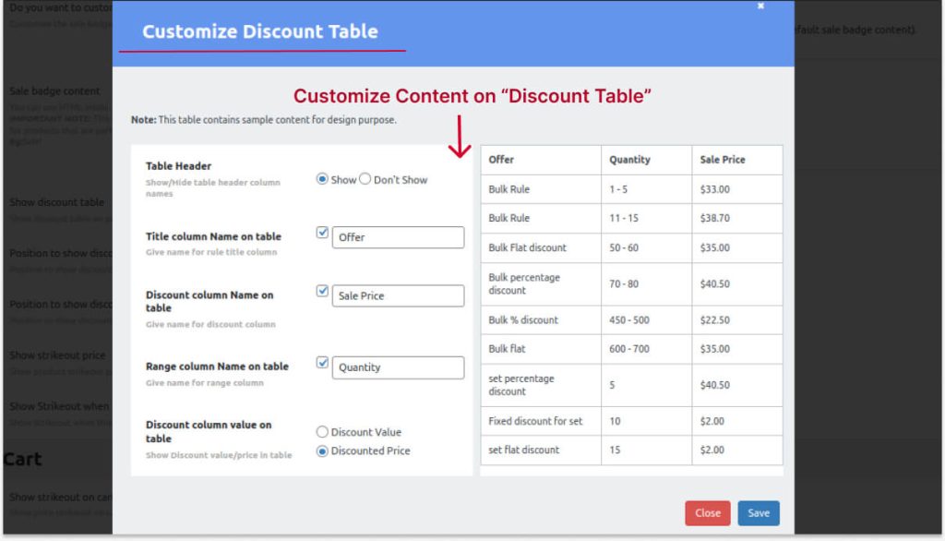The height and width of the screenshot is (541, 945).
Task: Select Don't Show for table header
Action: (364, 179)
